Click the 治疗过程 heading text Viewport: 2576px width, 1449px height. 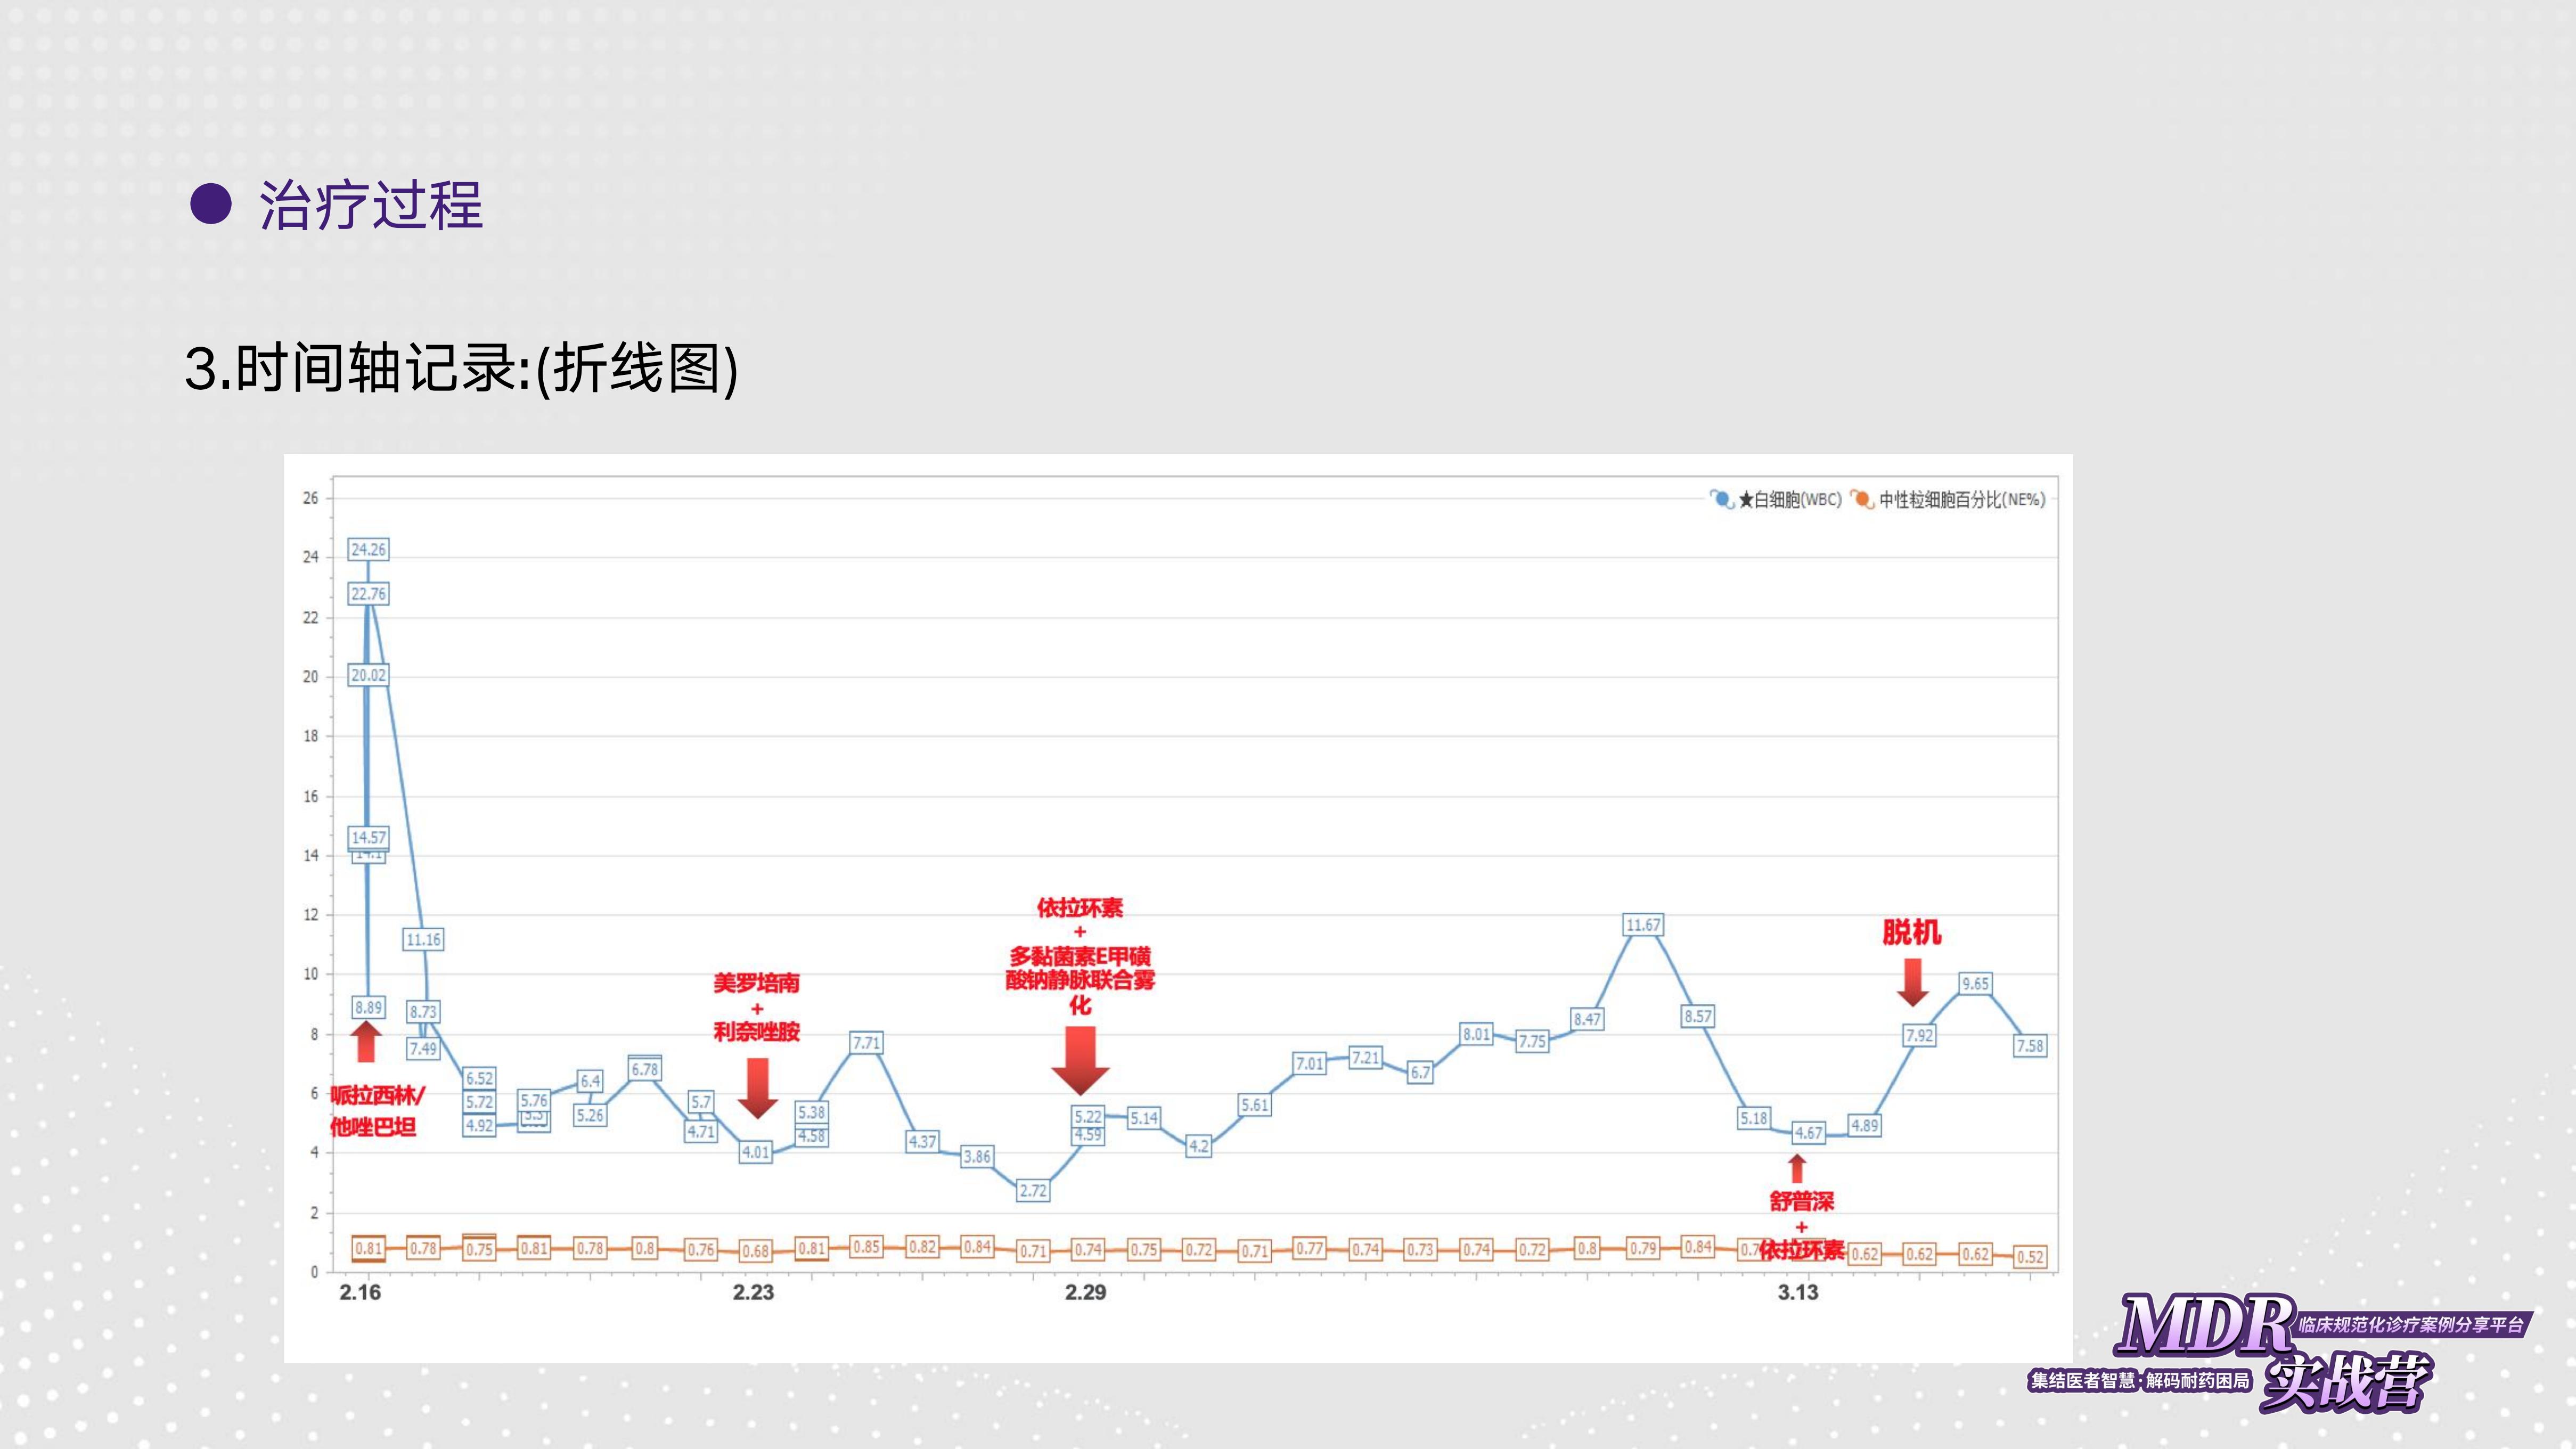coord(371,206)
